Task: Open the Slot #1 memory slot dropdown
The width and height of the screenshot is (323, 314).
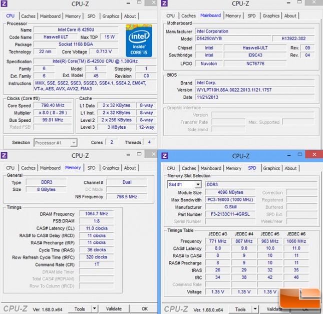Action: [x=198, y=184]
